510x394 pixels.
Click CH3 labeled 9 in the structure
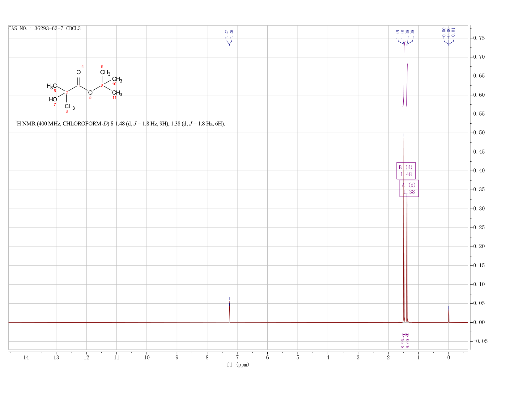105,73
